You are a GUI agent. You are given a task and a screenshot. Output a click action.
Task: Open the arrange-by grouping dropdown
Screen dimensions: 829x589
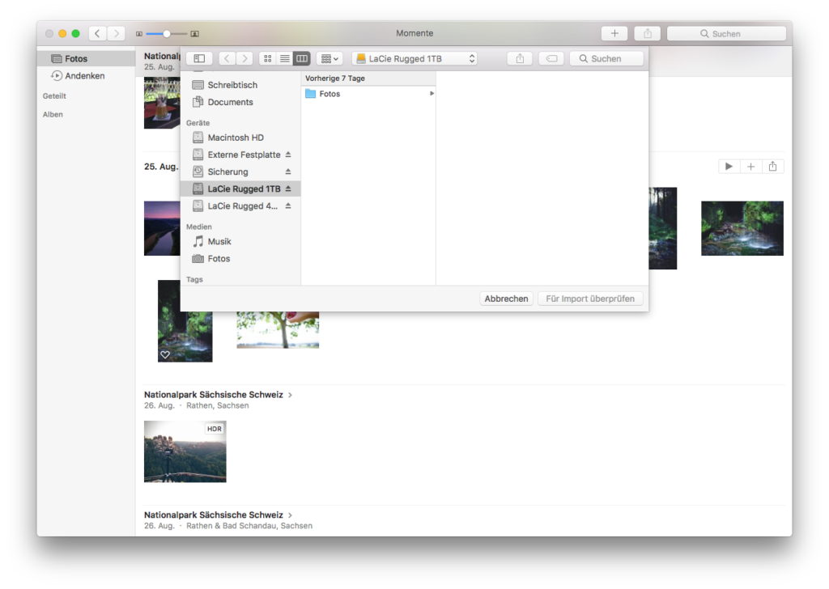(329, 58)
